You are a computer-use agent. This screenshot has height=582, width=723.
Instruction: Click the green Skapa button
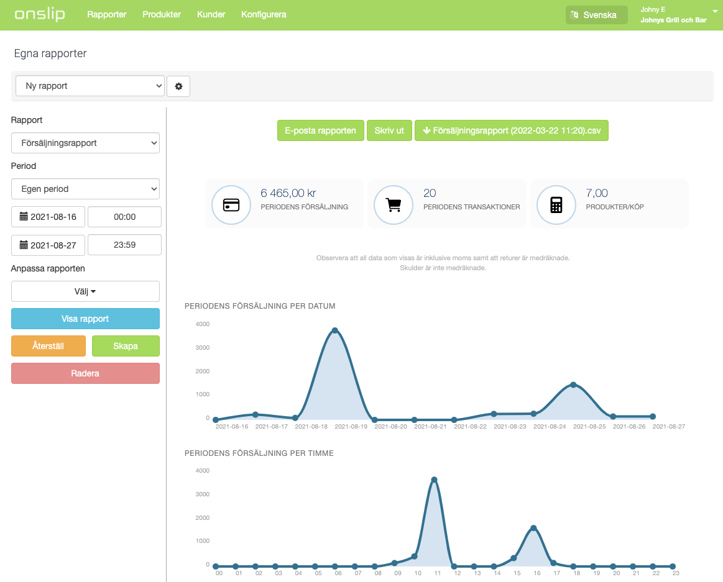coord(126,345)
